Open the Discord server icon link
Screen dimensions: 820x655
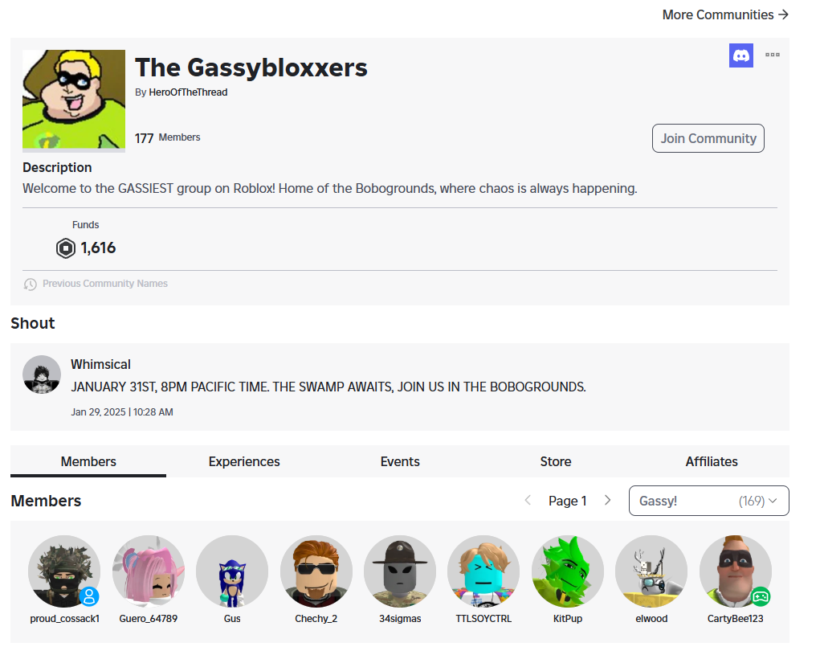[x=741, y=55]
